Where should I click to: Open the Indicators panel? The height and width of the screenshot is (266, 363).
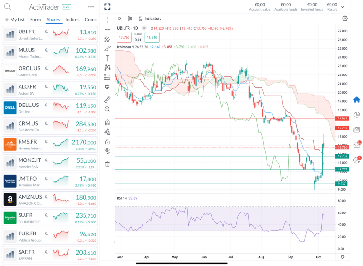pyautogui.click(x=150, y=18)
